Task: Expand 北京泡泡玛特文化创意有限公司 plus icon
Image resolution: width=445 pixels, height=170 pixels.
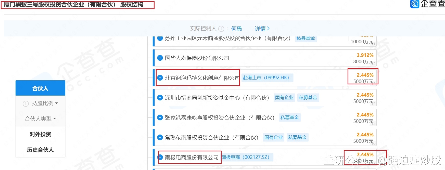Action: click(x=160, y=78)
